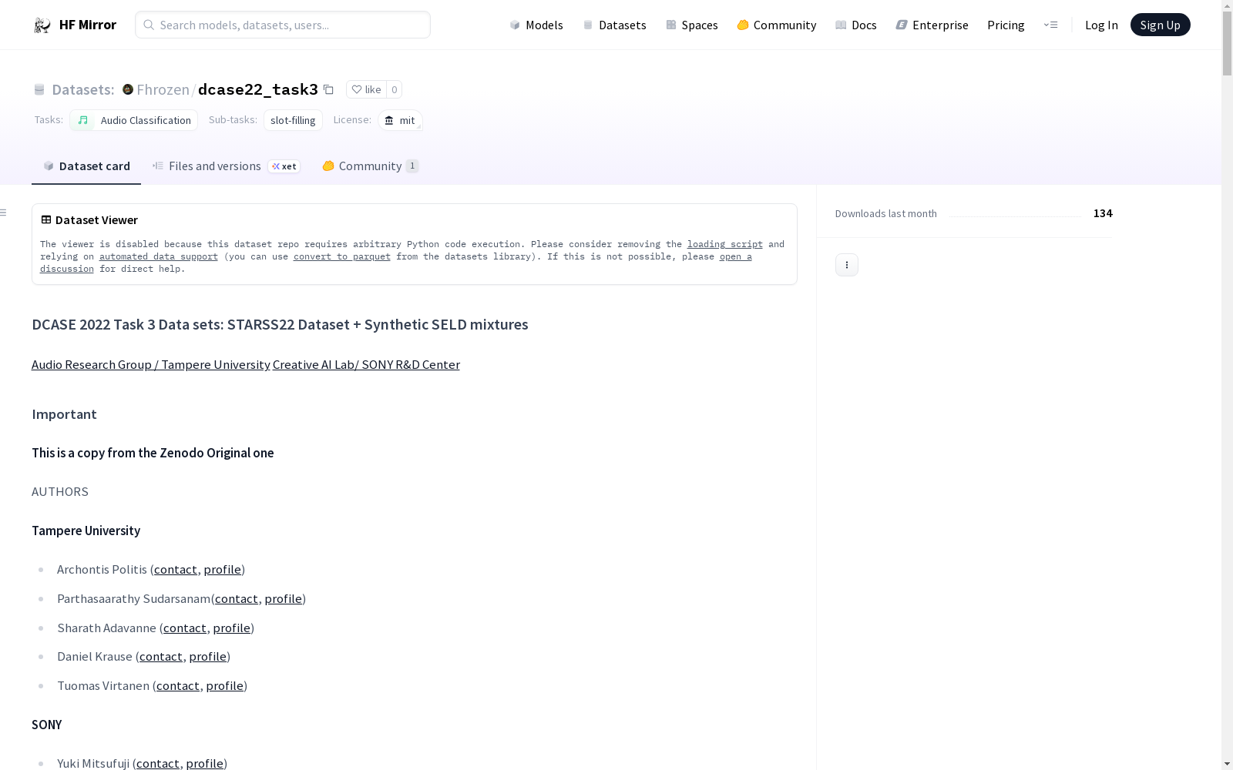Copy the dataset name with the copy icon
This screenshot has height=770, width=1233.
pos(328,89)
